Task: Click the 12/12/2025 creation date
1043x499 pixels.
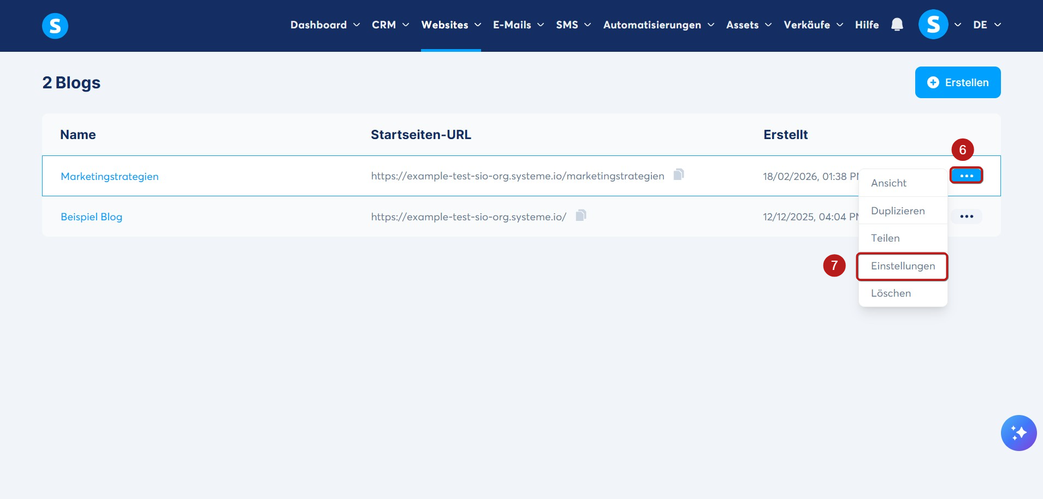Action: 811,217
